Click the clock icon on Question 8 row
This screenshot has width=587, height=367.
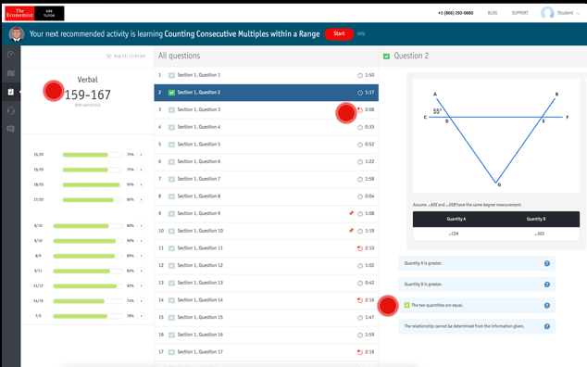tap(360, 196)
